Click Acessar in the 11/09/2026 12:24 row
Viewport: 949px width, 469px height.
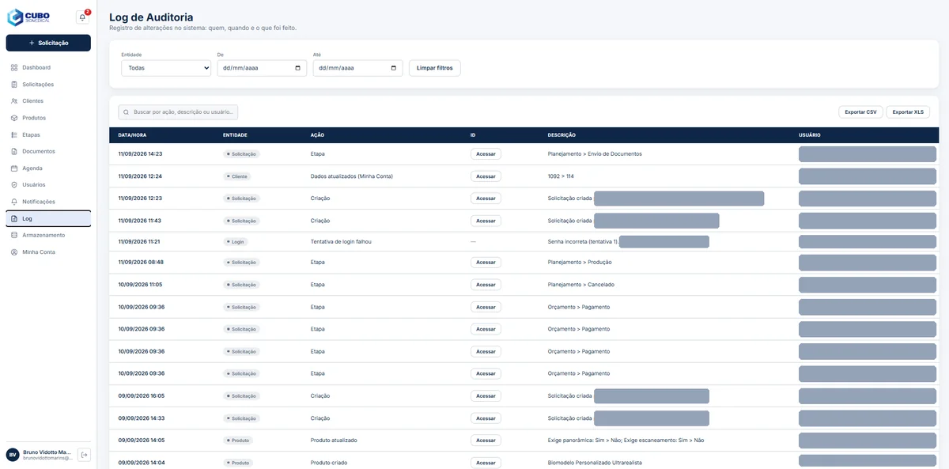[x=486, y=176]
